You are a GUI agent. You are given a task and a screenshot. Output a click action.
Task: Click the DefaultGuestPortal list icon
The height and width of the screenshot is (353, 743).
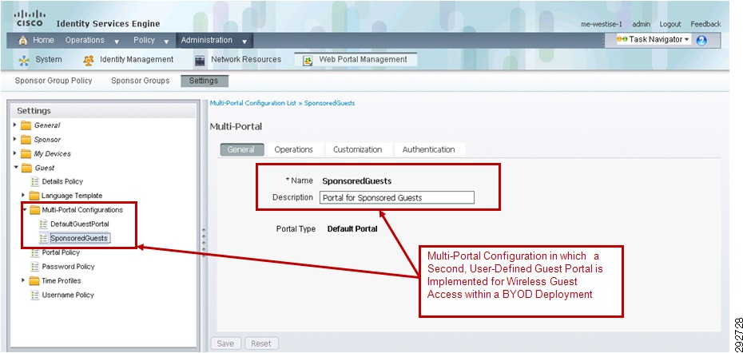[x=44, y=224]
